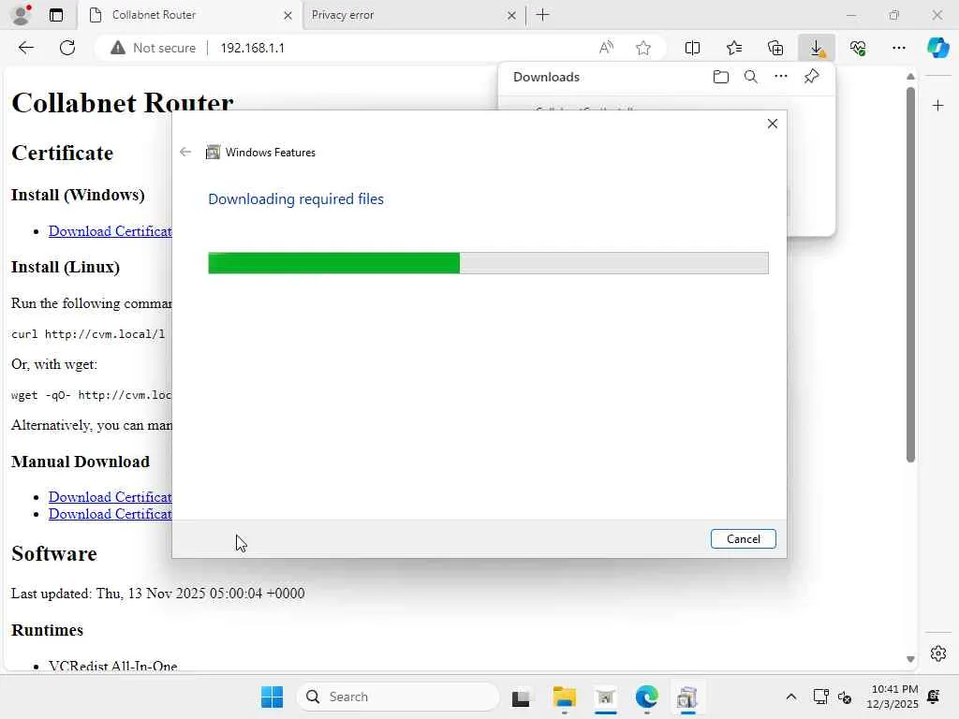959x719 pixels.
Task: Click the scroll up arrow
Action: (910, 77)
